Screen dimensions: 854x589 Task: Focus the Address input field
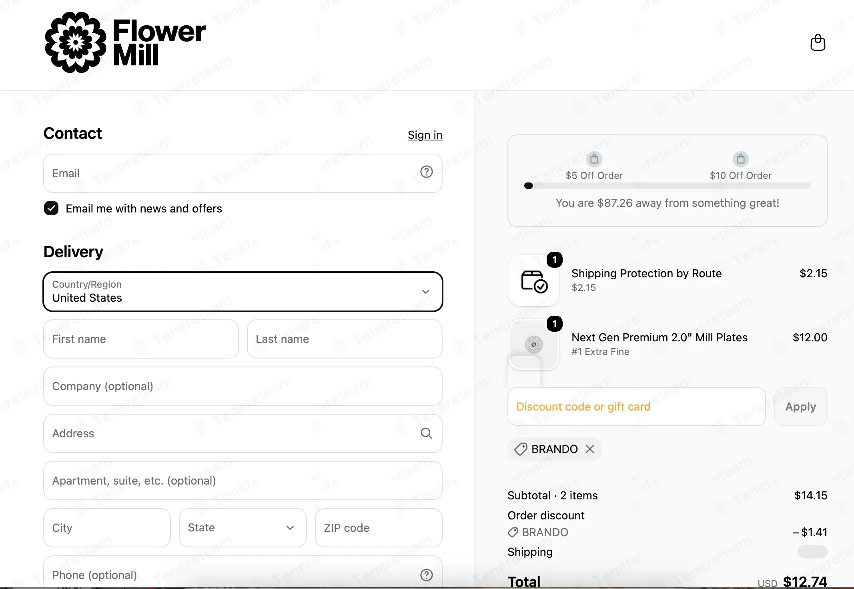tap(243, 433)
